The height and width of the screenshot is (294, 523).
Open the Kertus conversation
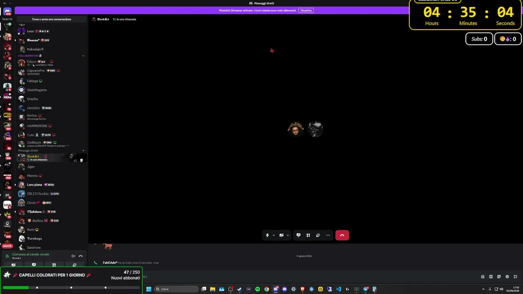click(x=51, y=117)
